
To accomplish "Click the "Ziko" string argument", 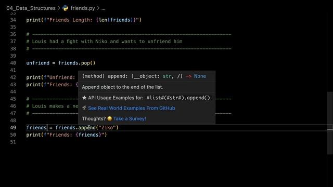I will (107, 128).
